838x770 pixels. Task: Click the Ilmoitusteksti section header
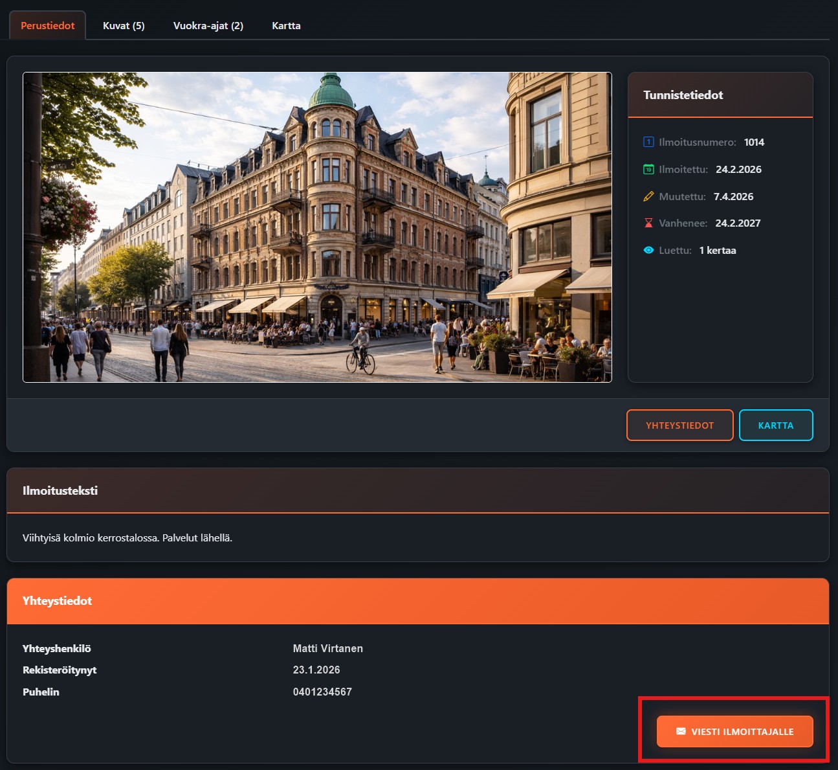(x=60, y=491)
